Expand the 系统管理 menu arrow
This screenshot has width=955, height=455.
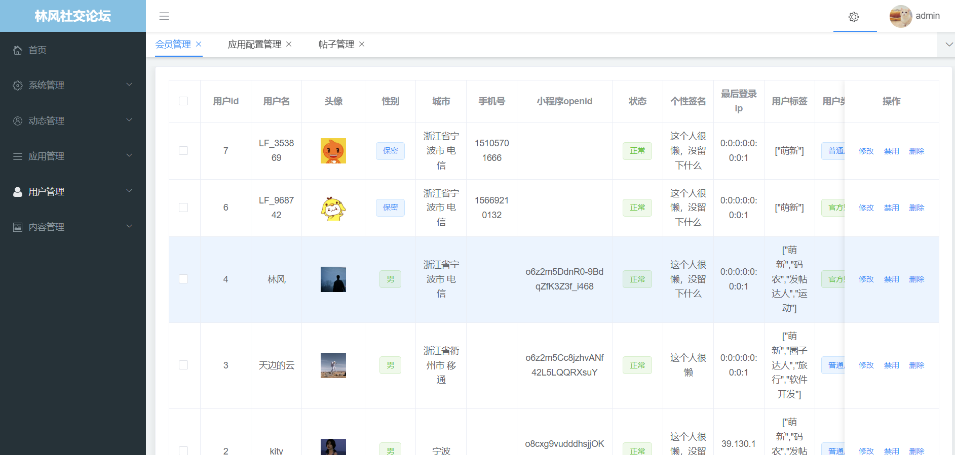tap(129, 85)
